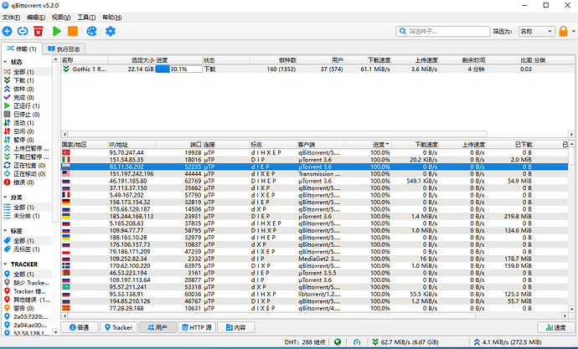Start torrents with the green play icon

click(x=57, y=31)
